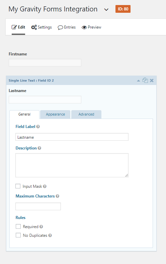The height and width of the screenshot is (264, 166).
Task: Delete the field with the X icon
Action: (152, 81)
